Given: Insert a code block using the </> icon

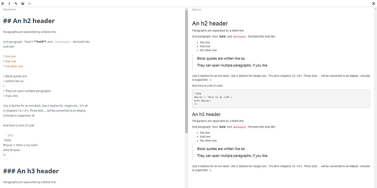Looking at the screenshot, I should pos(29,4).
